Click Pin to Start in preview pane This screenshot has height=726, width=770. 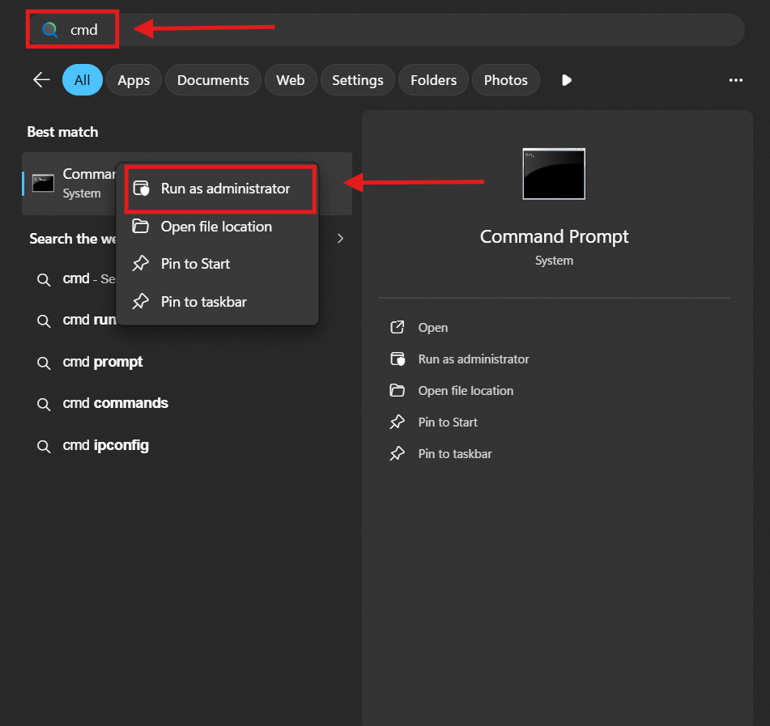click(448, 422)
